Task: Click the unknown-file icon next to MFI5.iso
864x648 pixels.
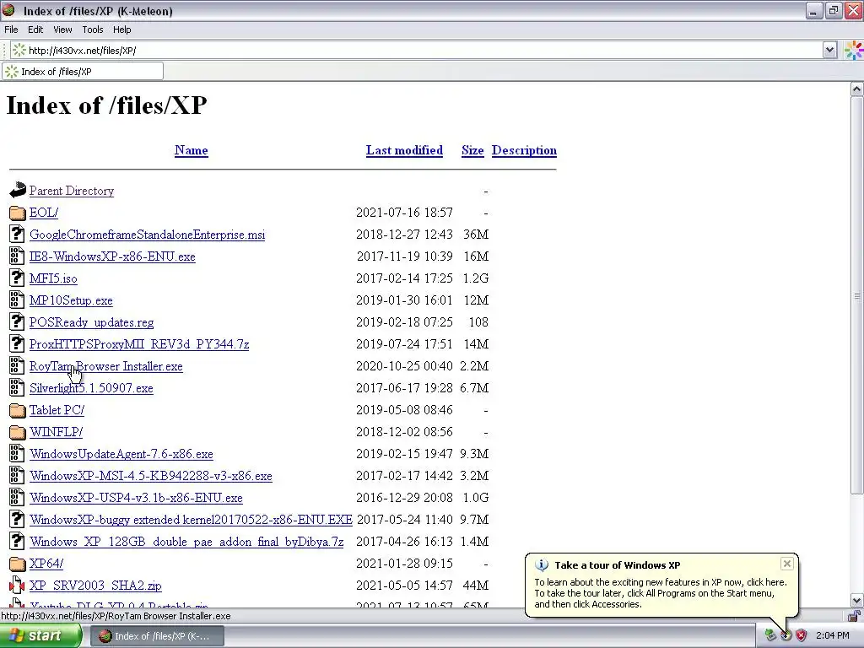Action: tap(17, 278)
